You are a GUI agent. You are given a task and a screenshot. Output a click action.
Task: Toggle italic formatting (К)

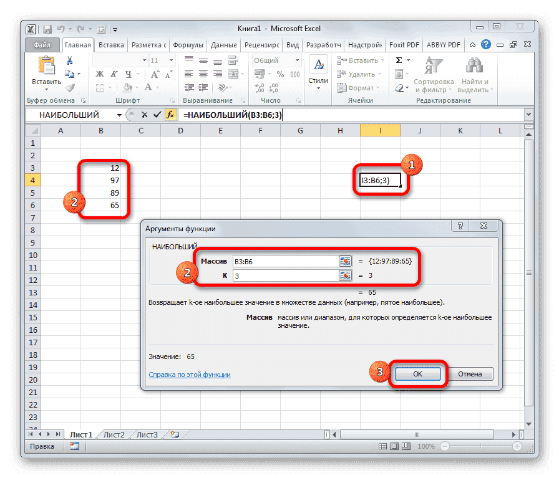pos(115,74)
